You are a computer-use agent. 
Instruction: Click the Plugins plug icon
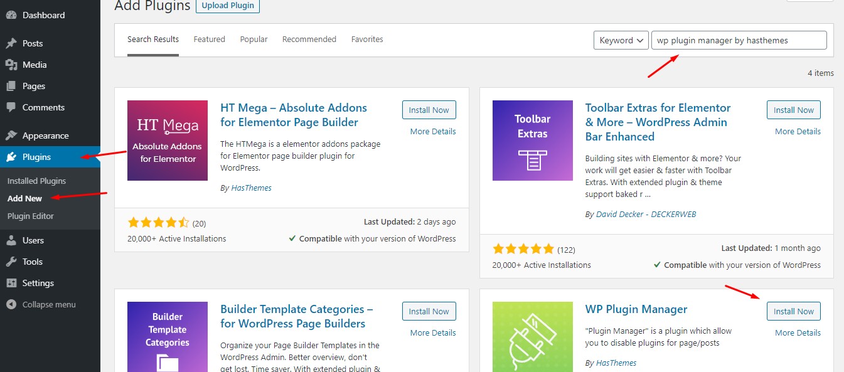[11, 156]
